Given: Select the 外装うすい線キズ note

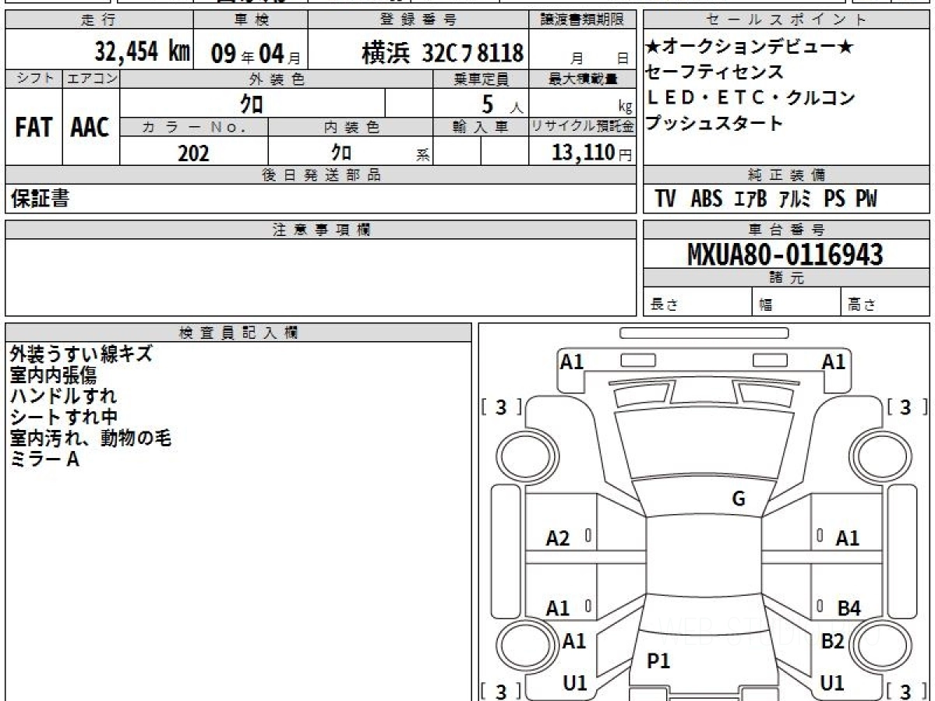Looking at the screenshot, I should (81, 354).
